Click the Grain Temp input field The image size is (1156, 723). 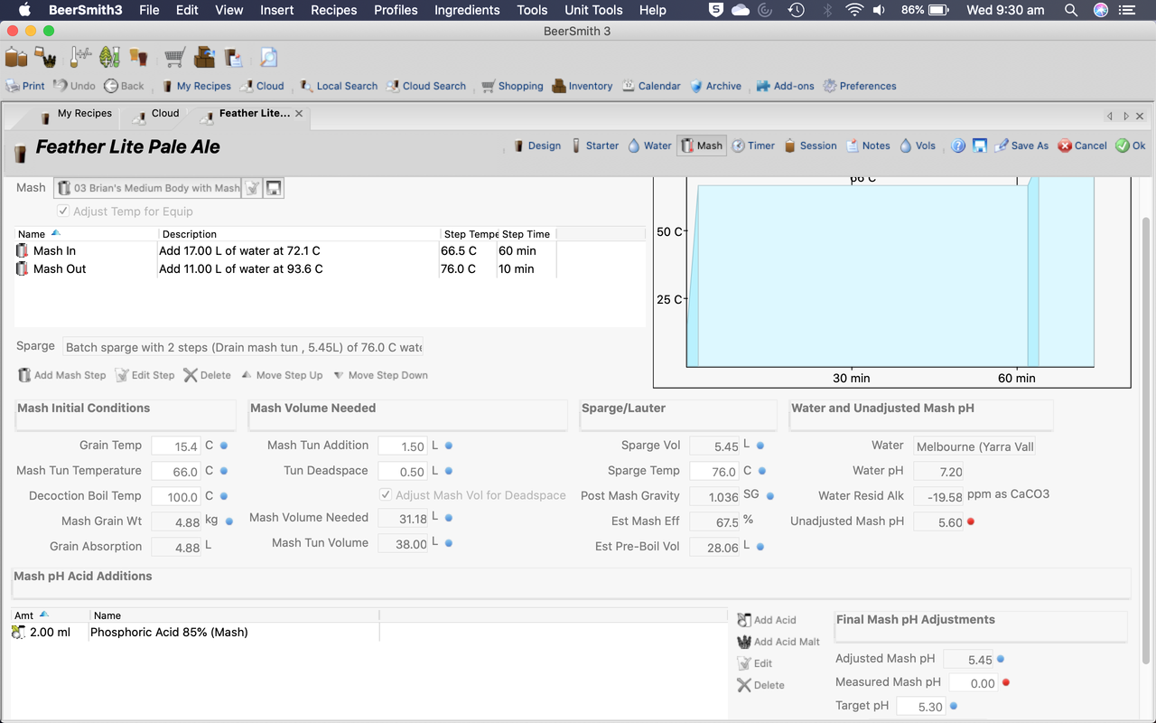pyautogui.click(x=176, y=446)
